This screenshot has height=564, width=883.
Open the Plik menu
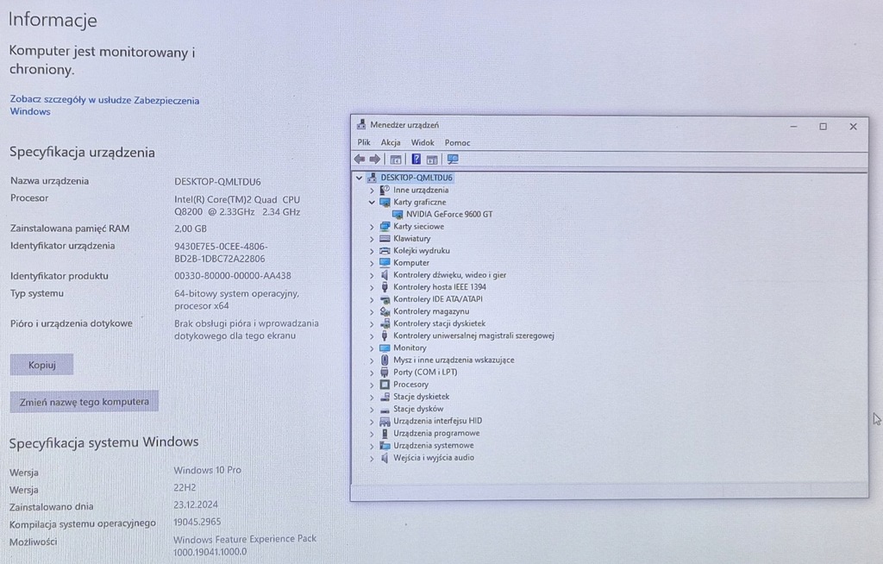[364, 142]
